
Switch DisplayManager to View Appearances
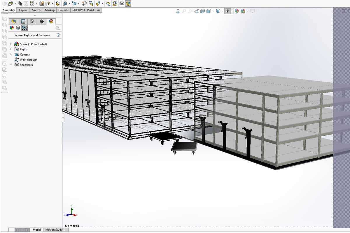(x=12, y=28)
